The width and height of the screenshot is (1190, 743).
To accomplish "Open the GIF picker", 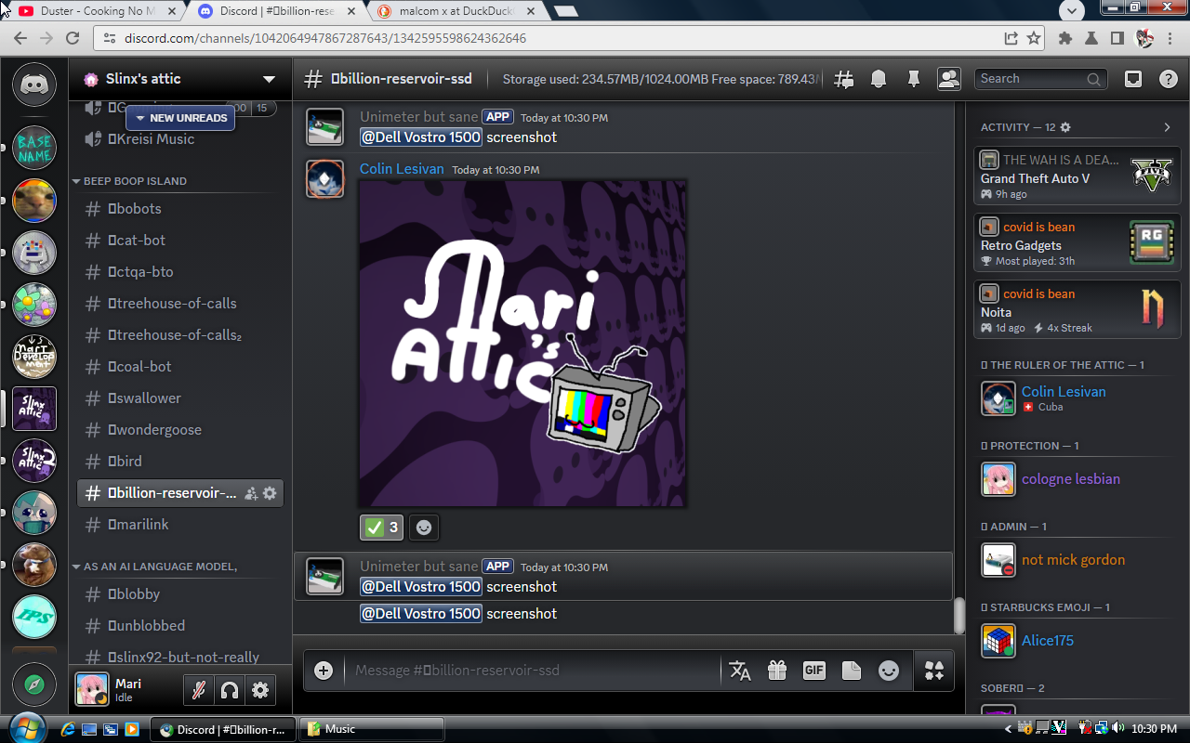I will [814, 671].
